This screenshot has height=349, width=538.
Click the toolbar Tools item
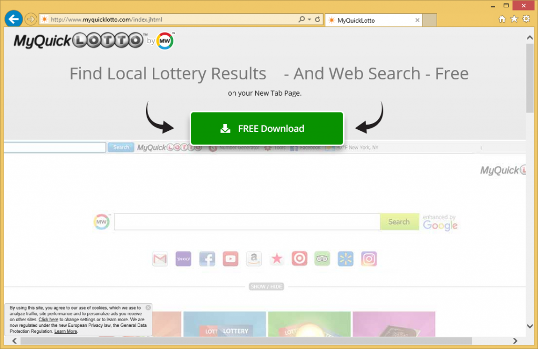click(275, 148)
